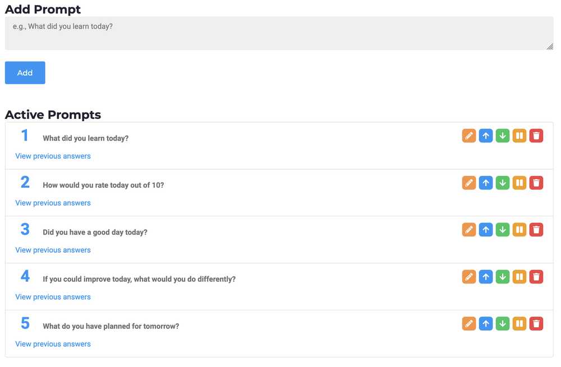Screen dimensions: 561x367
Task: Delete the prompt 'What did you learn today?'
Action: point(536,136)
